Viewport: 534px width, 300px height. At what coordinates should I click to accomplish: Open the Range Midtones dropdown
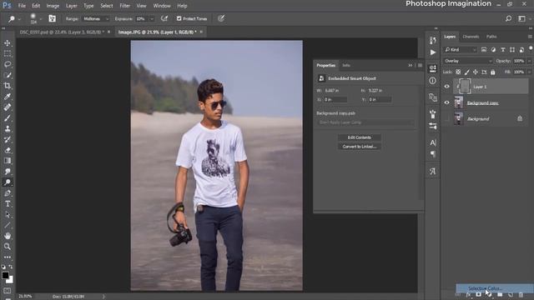96,18
